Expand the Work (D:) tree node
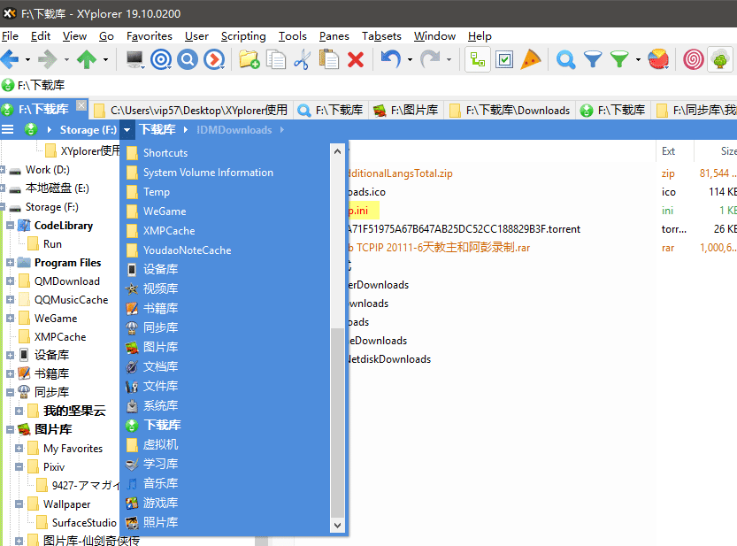Viewport: 737px width, 546px height. point(4,170)
